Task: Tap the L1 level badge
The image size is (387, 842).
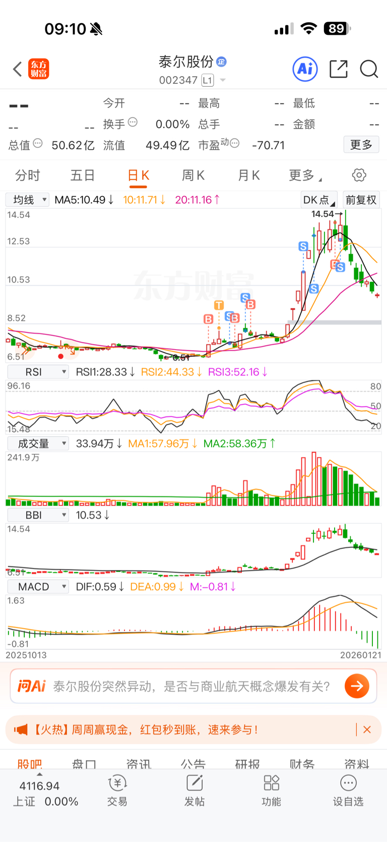Action: [x=208, y=80]
